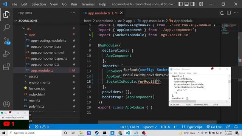Open the Search view in activity bar

(x=6, y=28)
